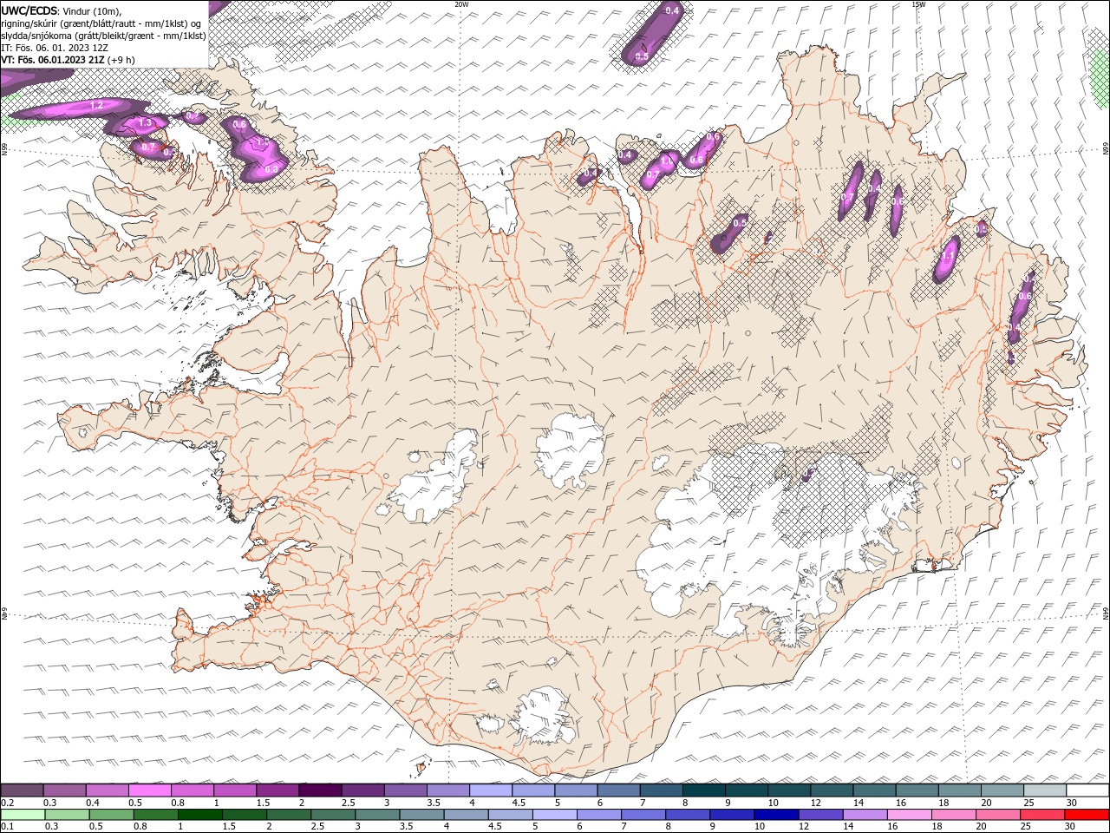Click the 'rigning/skúrir' legend description line
Viewport: 1110px width, 833px height.
[x=102, y=23]
